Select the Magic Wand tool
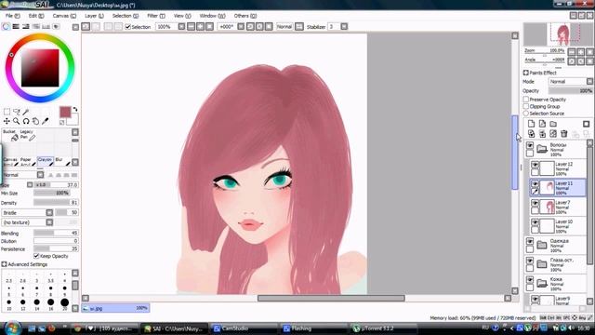This screenshot has width=595, height=335. pyautogui.click(x=26, y=112)
